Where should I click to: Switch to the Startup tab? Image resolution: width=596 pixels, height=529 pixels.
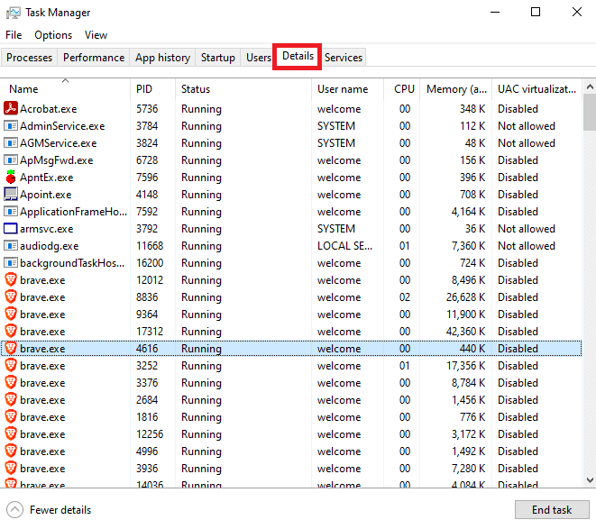point(218,58)
